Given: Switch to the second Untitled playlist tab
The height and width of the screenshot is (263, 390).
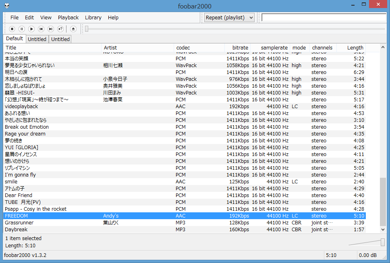Looking at the screenshot, I should [60, 39].
